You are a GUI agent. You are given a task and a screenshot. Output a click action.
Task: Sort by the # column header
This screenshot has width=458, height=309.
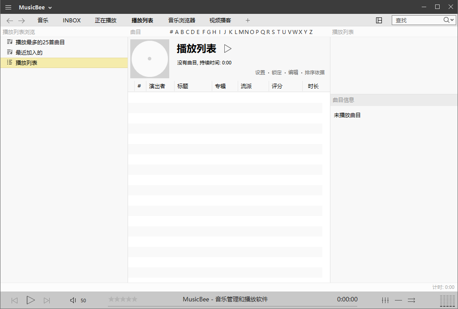pos(139,86)
